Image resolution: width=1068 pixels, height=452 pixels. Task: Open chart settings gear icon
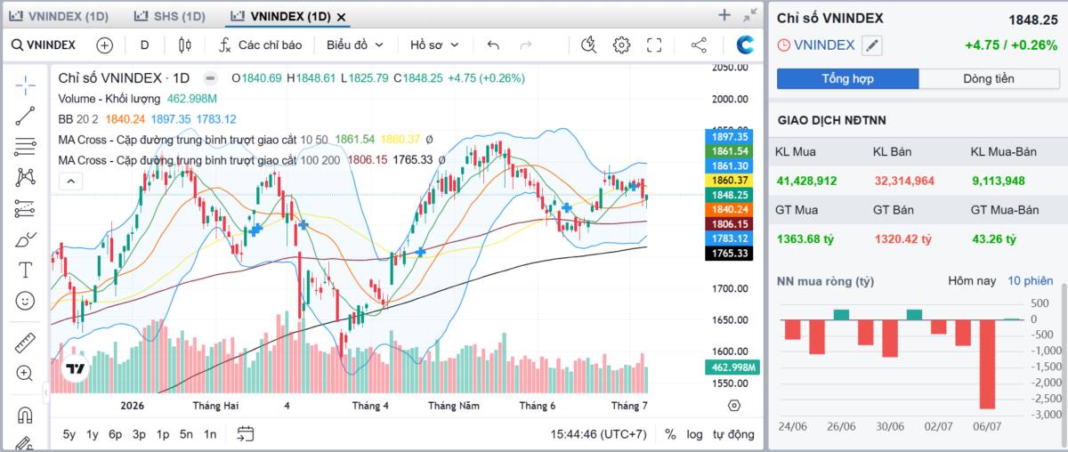[x=621, y=44]
